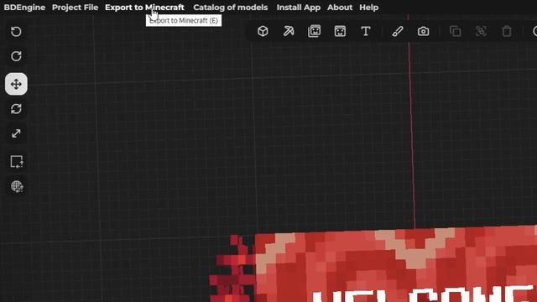Image resolution: width=537 pixels, height=302 pixels.
Task: Select the Move (translate) tool
Action: click(x=16, y=84)
